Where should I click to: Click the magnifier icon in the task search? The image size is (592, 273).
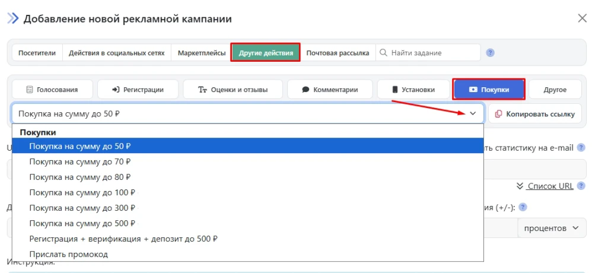point(383,53)
